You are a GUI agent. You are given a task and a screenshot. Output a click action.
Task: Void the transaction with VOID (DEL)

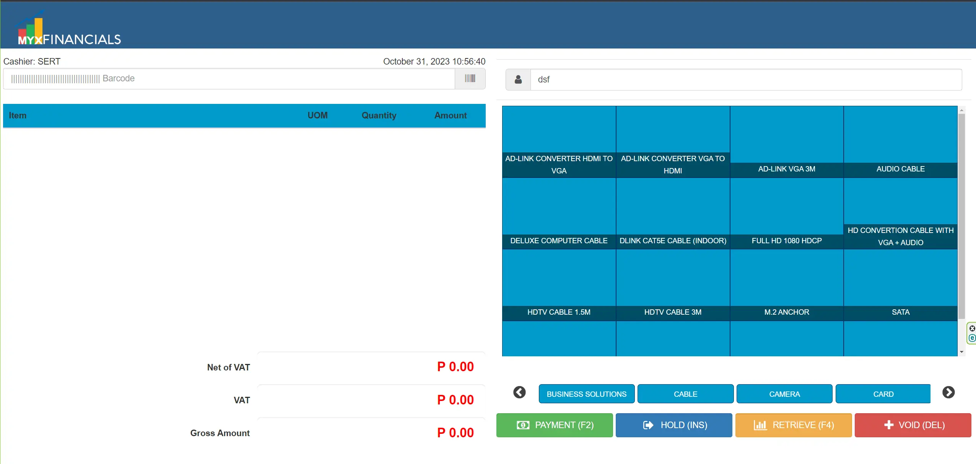click(913, 425)
